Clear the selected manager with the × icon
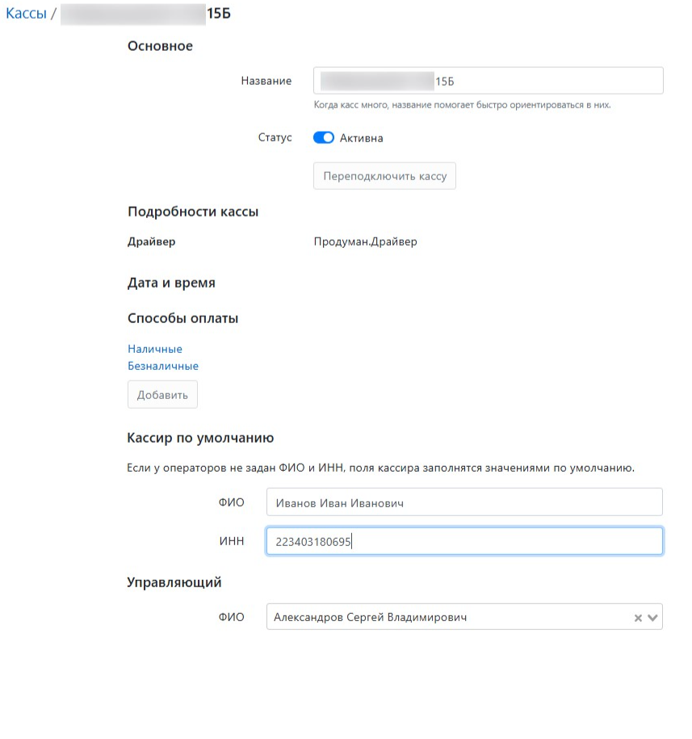 638,618
